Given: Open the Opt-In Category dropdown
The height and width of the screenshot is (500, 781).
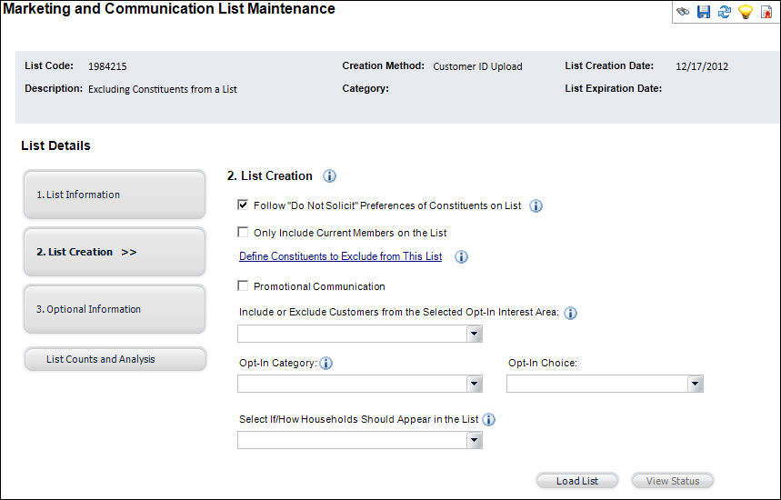Looking at the screenshot, I should click(x=360, y=384).
